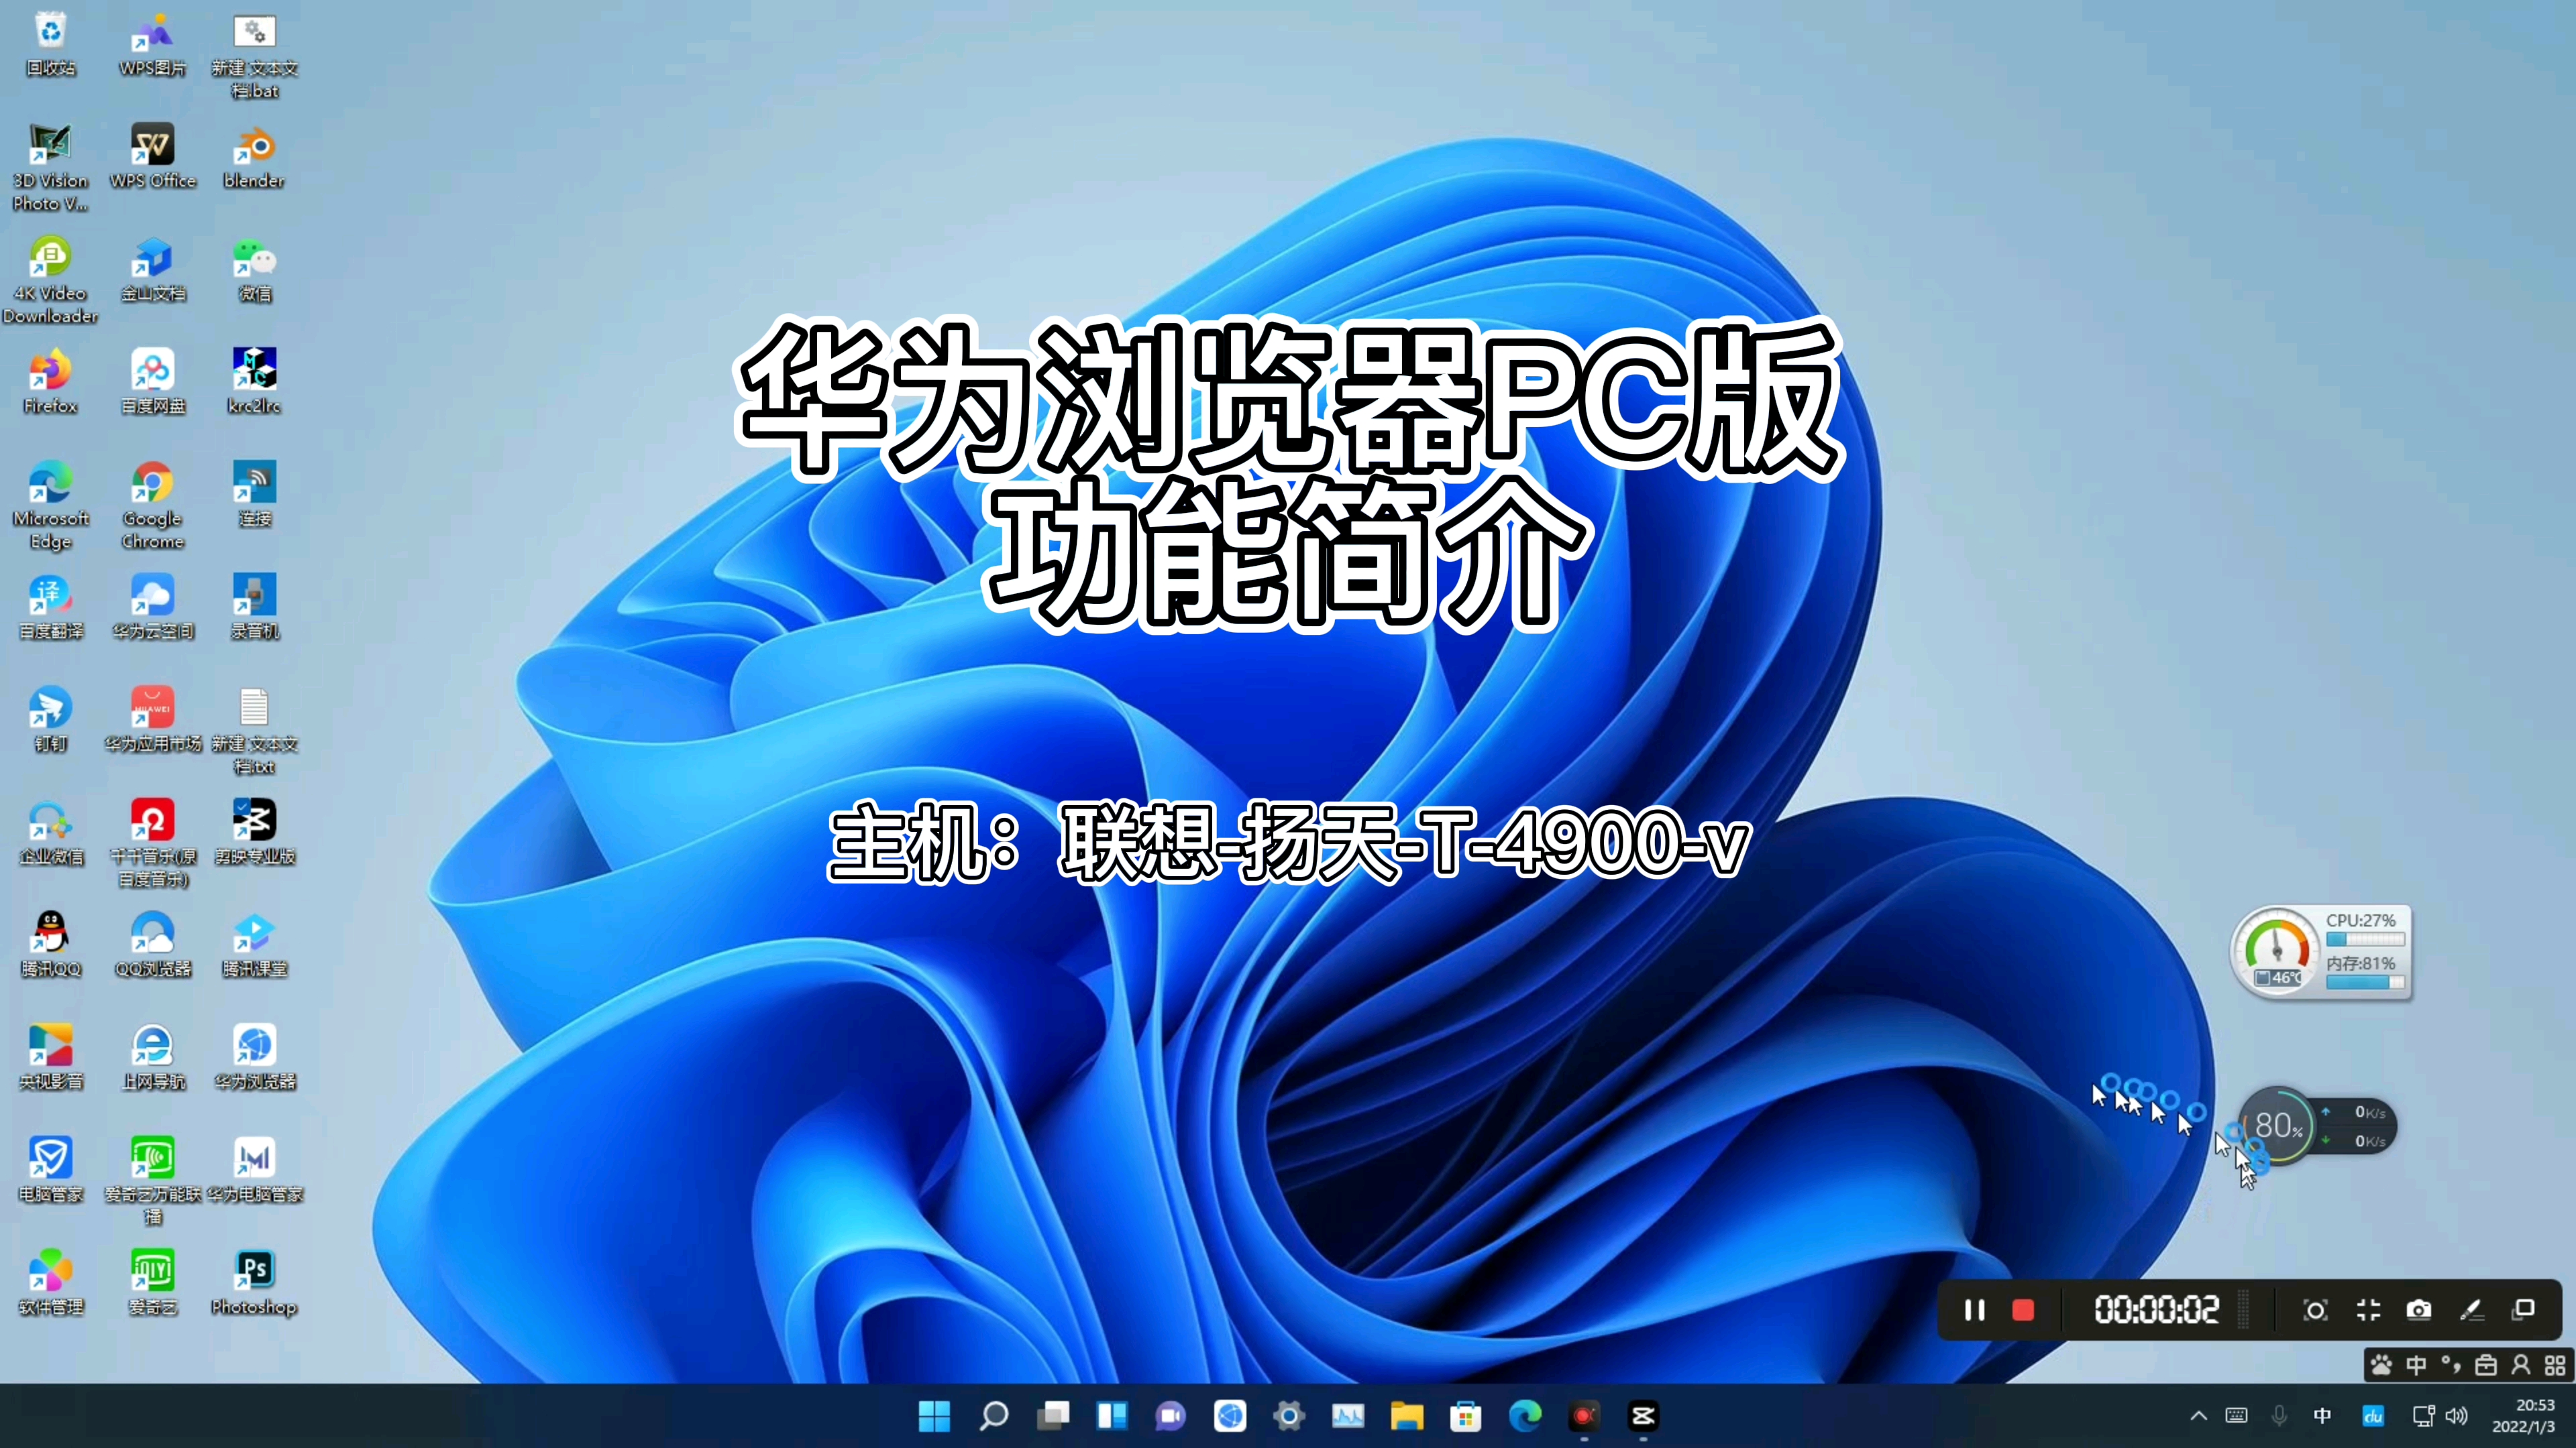This screenshot has height=1448, width=2576.
Task: Select the 企业微信 desktop icon
Action: (50, 833)
